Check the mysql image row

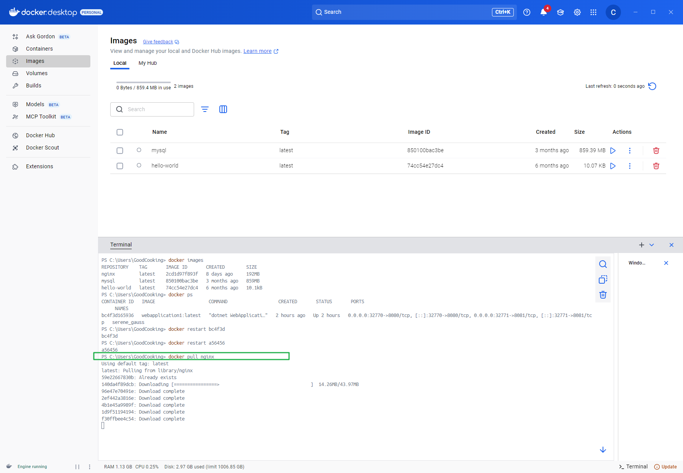[120, 151]
